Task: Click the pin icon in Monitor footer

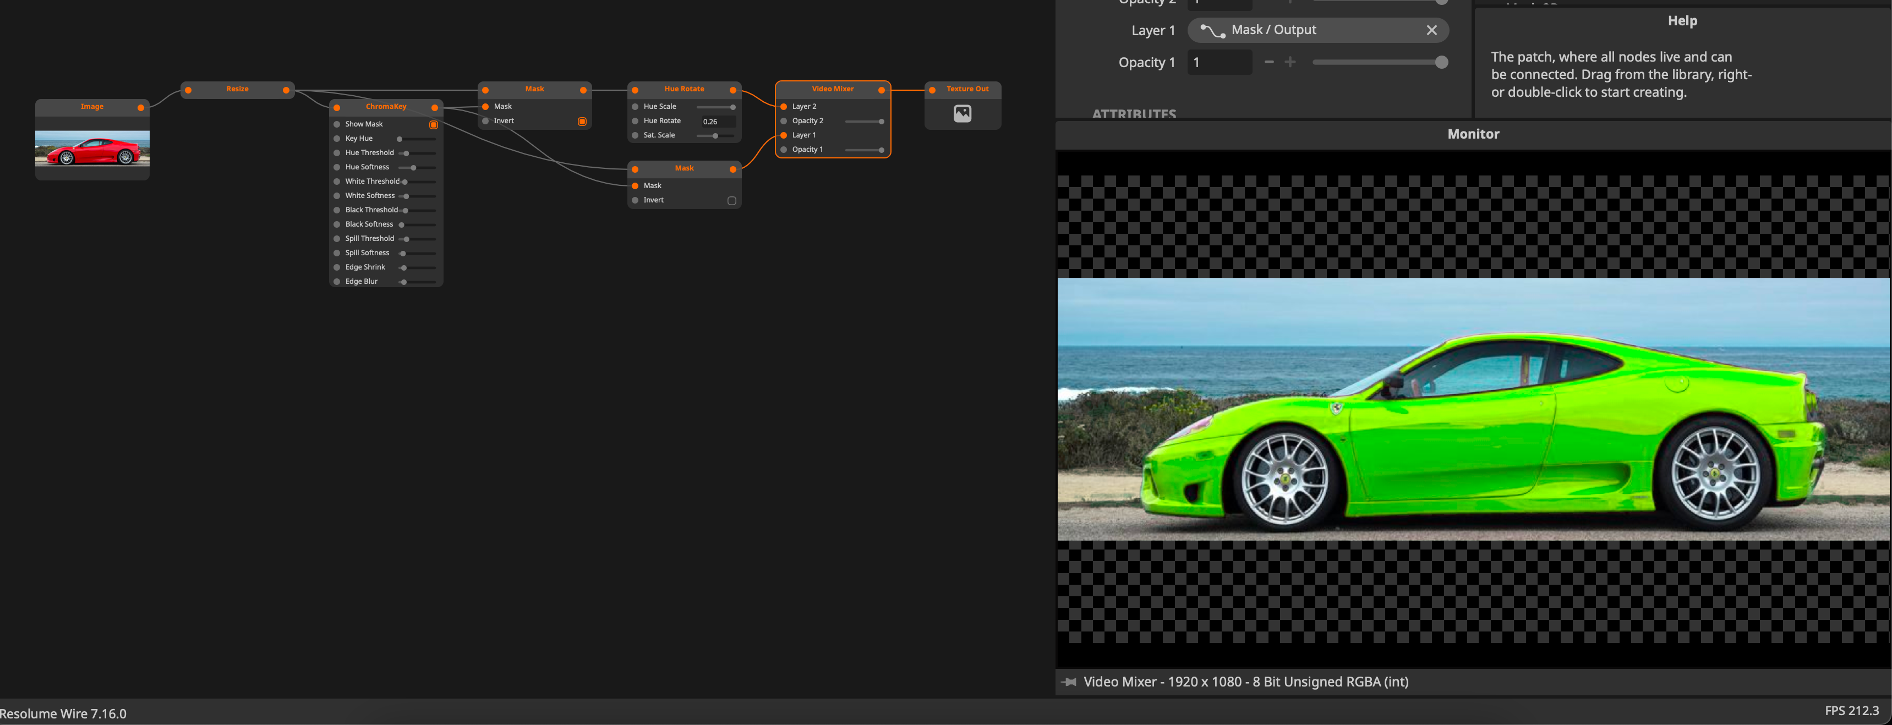Action: tap(1069, 682)
